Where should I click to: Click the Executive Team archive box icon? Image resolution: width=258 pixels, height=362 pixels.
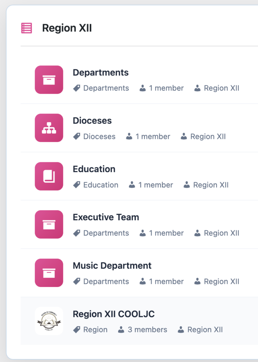click(x=49, y=224)
